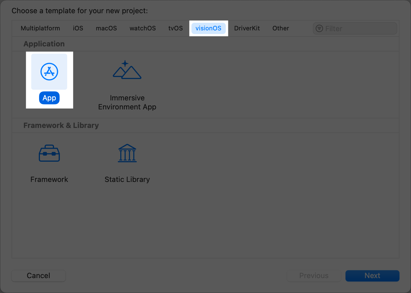Click the toolbox icon above Framework label

pyautogui.click(x=49, y=153)
